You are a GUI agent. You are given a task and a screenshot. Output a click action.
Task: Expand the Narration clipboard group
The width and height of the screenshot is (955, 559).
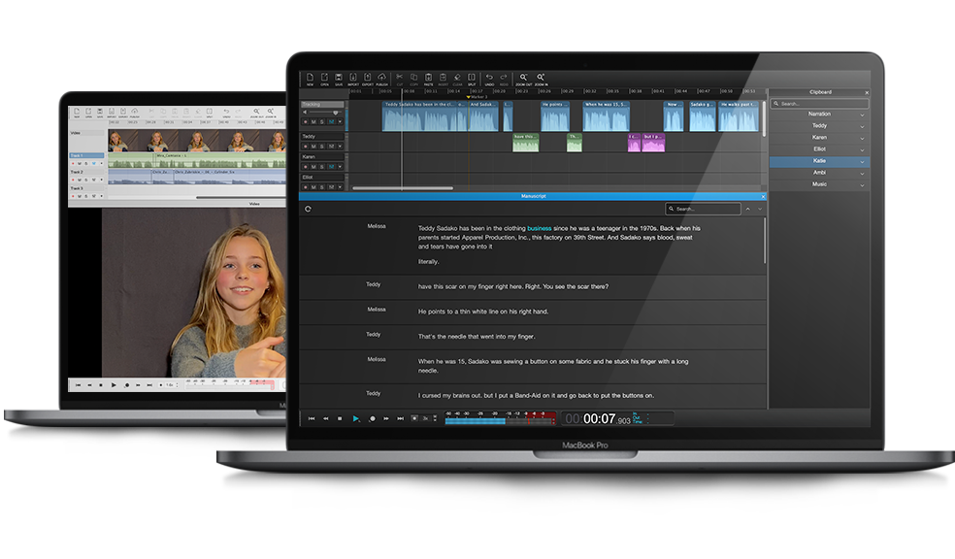[862, 115]
